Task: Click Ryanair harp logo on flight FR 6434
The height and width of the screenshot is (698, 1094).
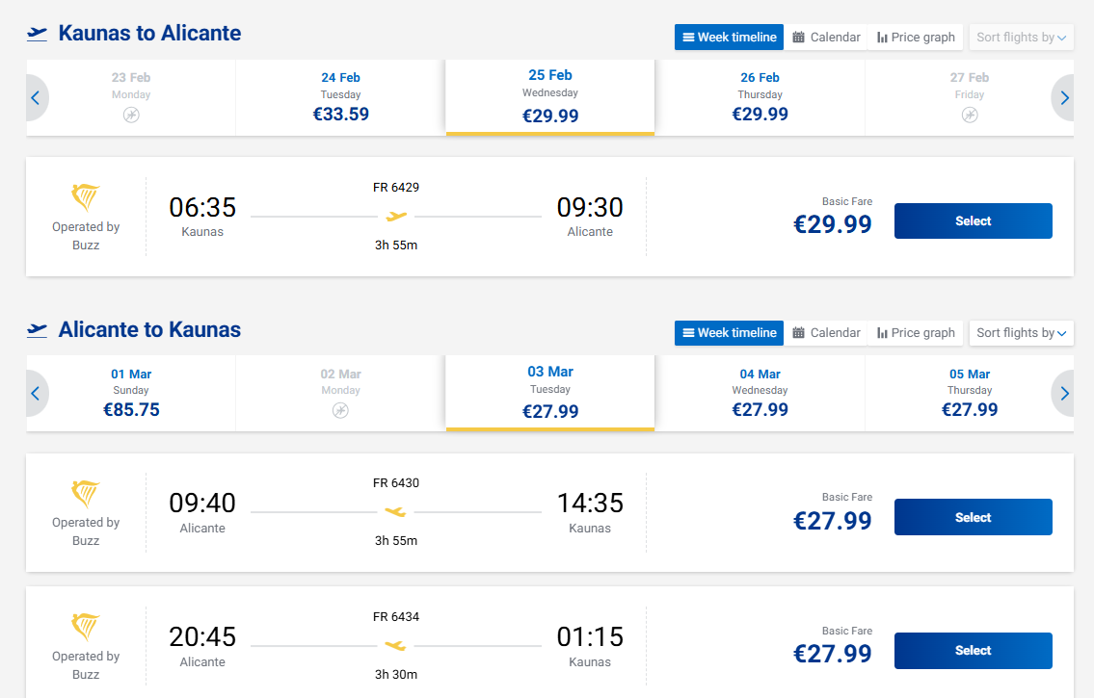Action: [x=86, y=628]
